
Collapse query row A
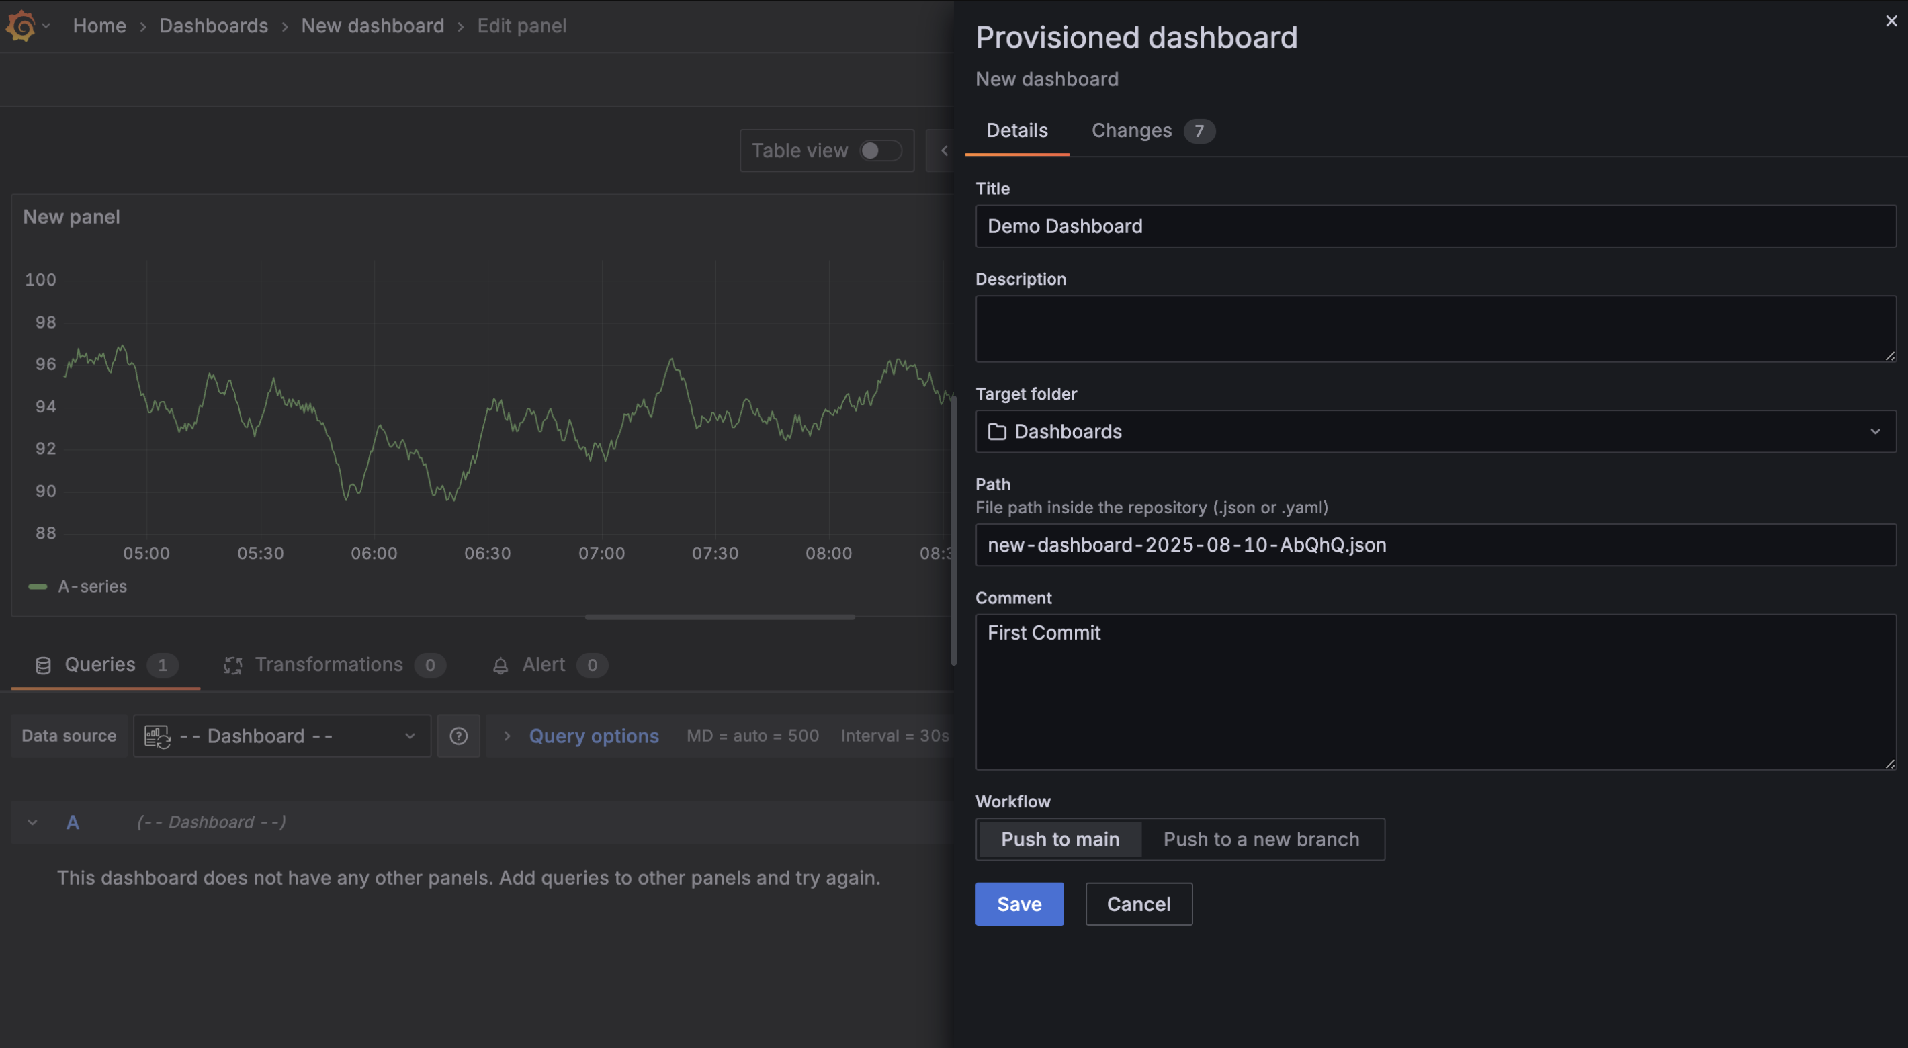coord(33,822)
